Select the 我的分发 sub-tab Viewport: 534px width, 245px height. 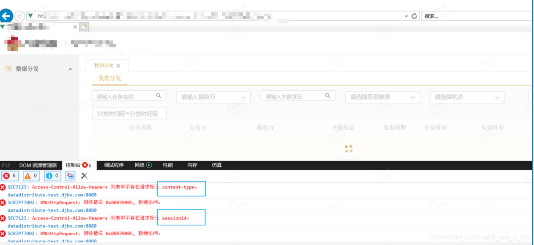[109, 78]
